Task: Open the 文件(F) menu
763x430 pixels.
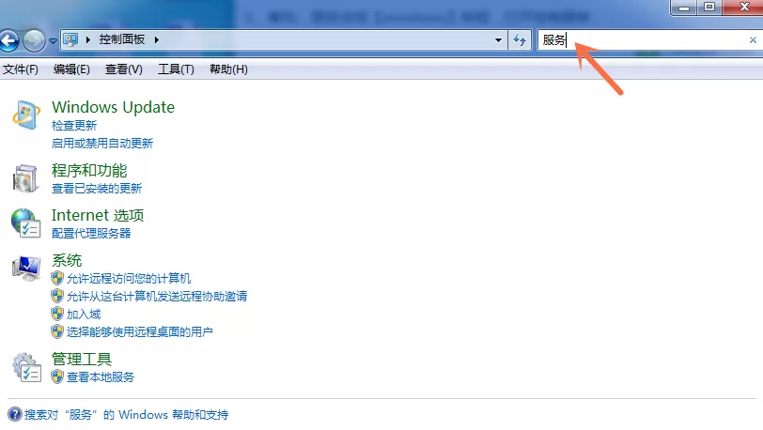Action: [21, 69]
